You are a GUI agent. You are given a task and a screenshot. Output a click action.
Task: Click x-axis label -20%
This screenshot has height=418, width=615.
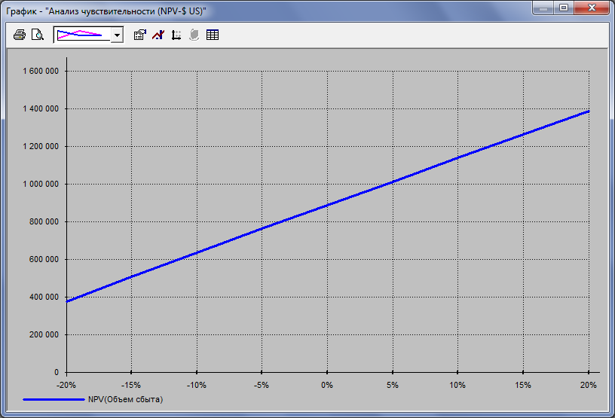[x=66, y=385]
